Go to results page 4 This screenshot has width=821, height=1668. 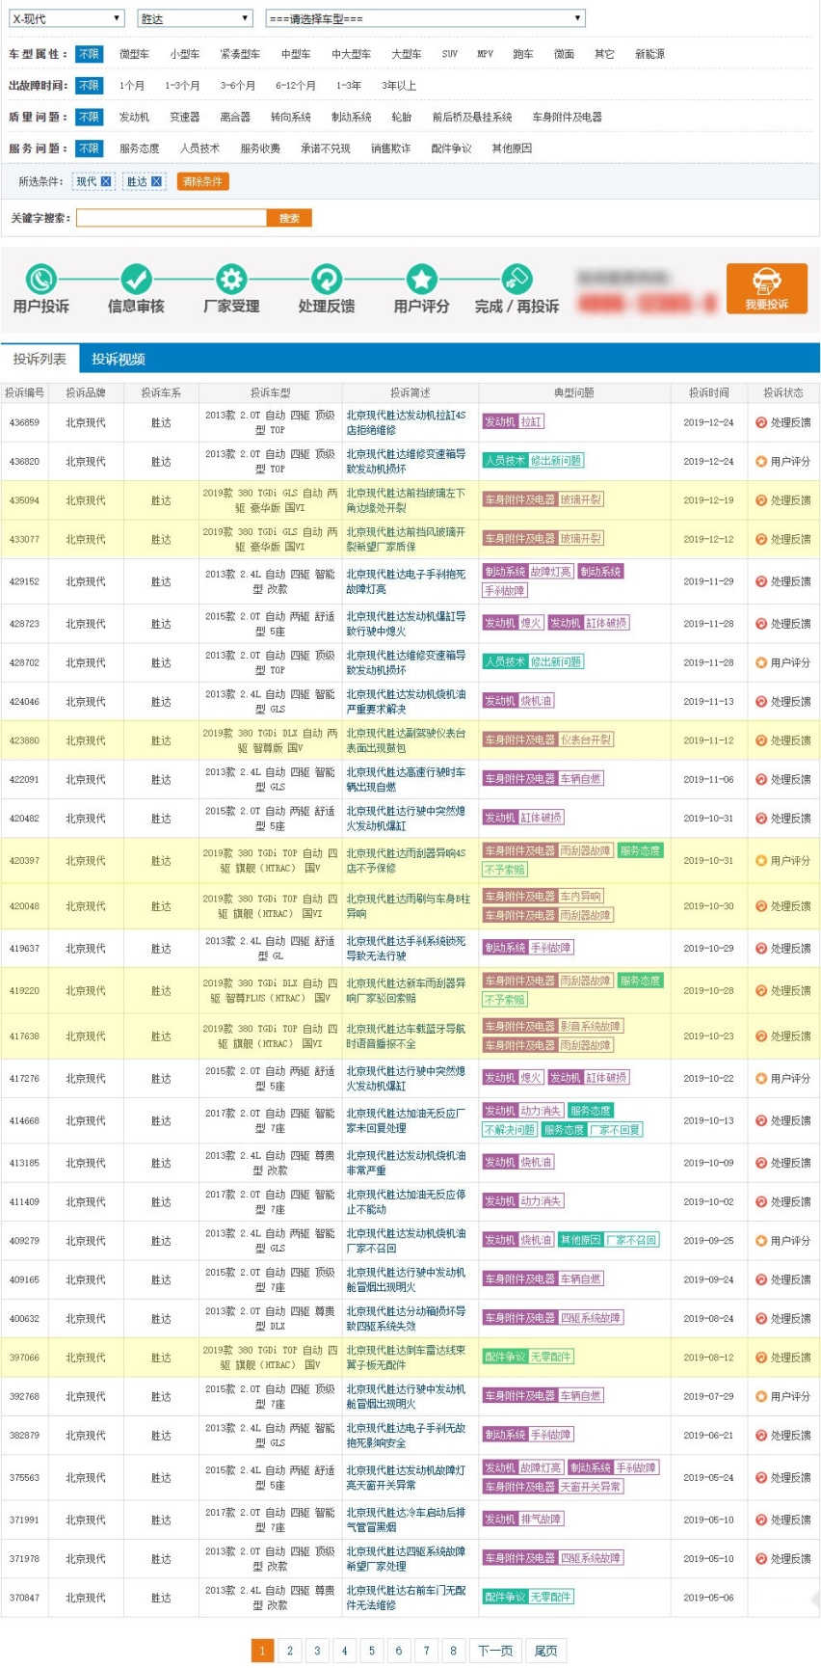[344, 1650]
